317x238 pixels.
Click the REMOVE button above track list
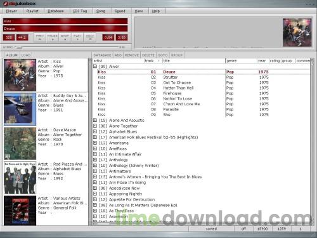pos(132,55)
